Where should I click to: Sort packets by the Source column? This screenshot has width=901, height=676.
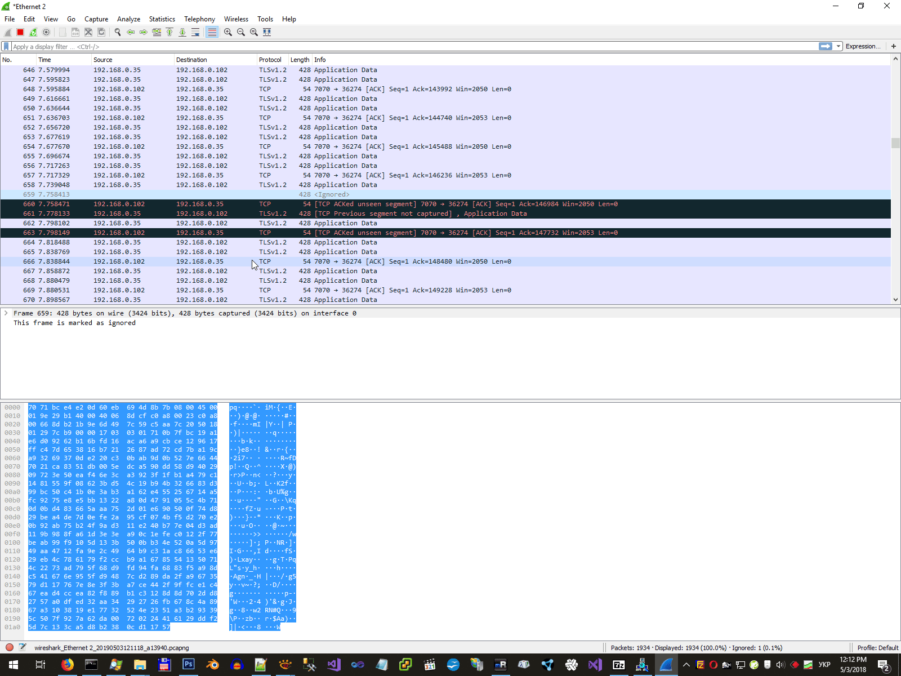pyautogui.click(x=133, y=60)
